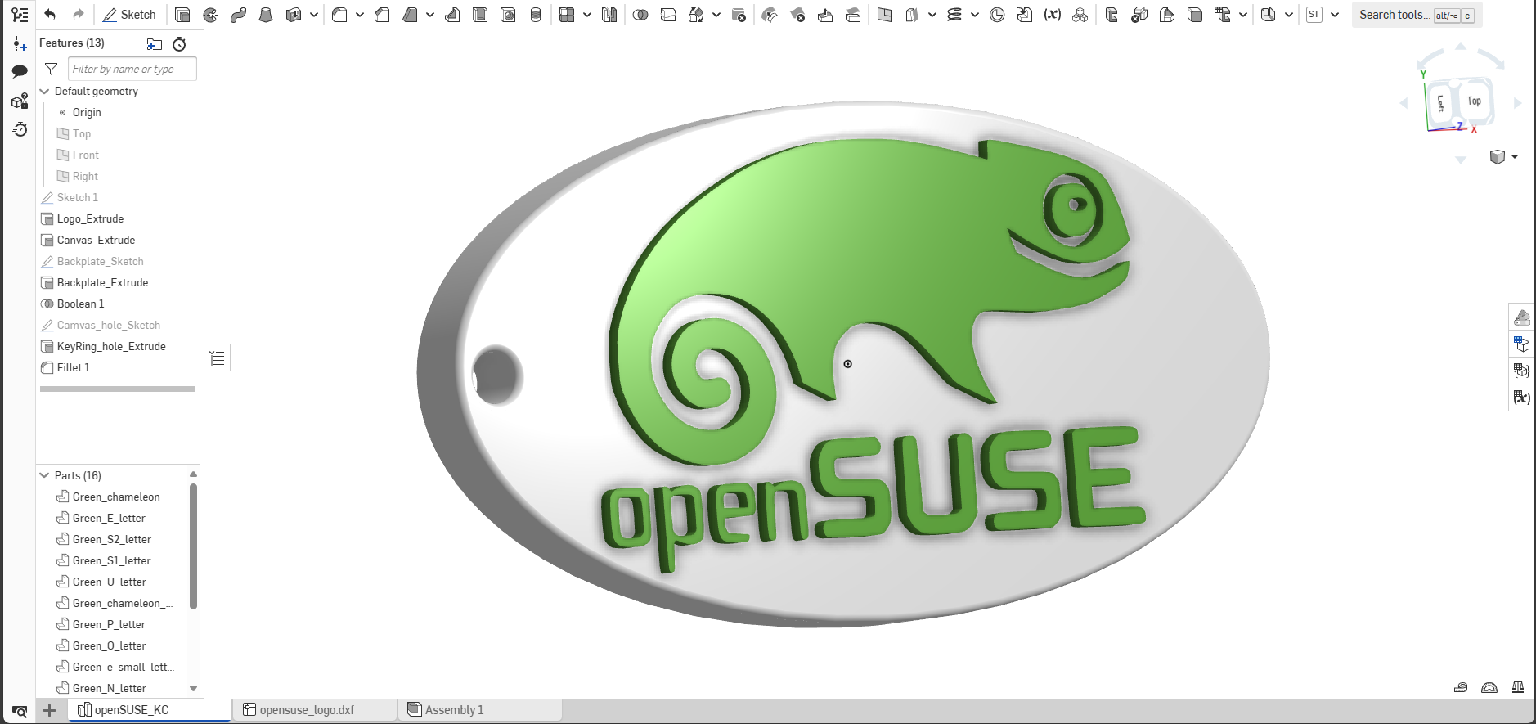Open the versions and history clock icon
Image resolution: width=1536 pixels, height=724 pixels.
(20, 129)
